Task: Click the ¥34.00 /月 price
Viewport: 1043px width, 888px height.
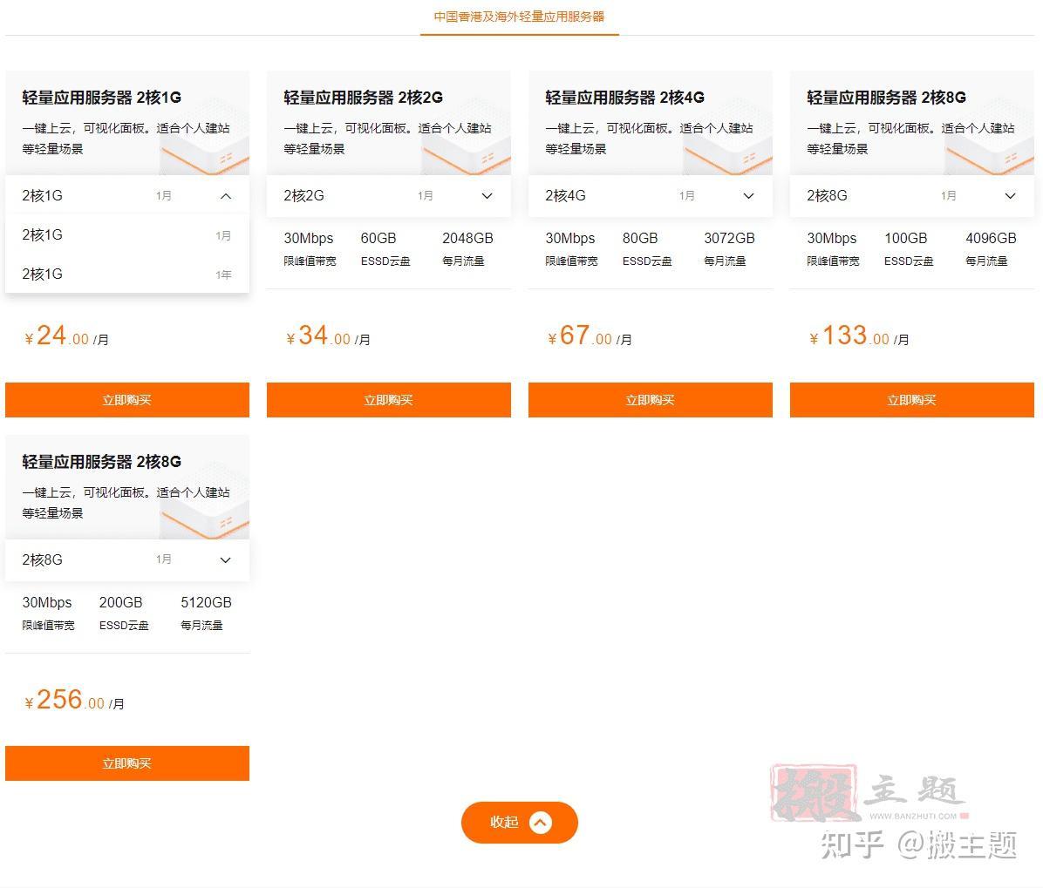Action: point(328,336)
